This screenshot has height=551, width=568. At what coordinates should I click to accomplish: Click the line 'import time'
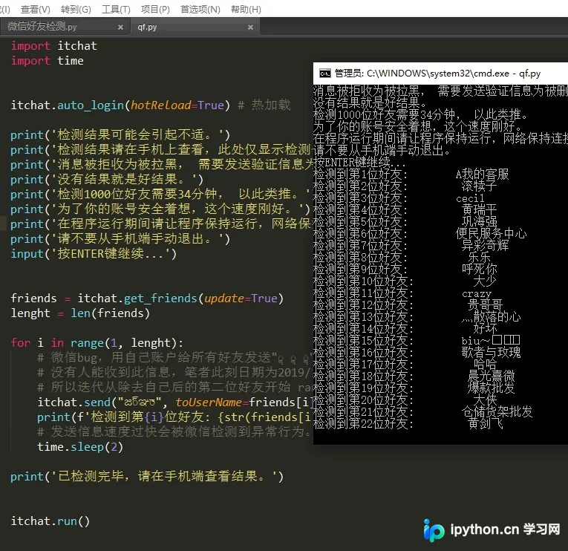[x=47, y=60]
